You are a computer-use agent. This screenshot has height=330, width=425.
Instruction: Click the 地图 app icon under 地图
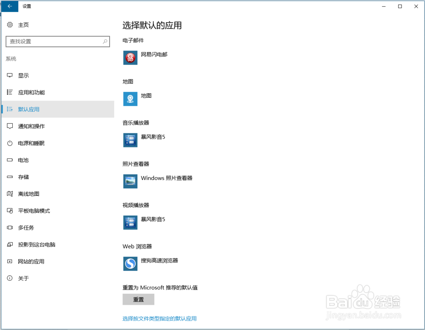[130, 99]
